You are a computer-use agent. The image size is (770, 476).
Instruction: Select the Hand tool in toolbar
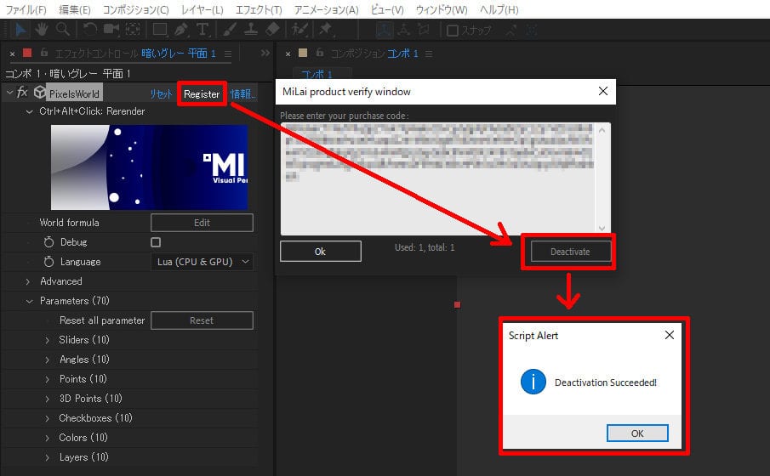[x=42, y=30]
